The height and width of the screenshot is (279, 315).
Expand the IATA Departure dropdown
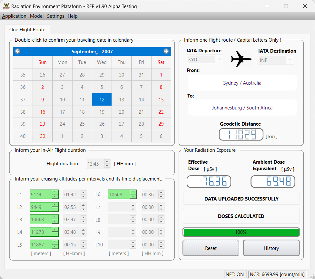219,60
